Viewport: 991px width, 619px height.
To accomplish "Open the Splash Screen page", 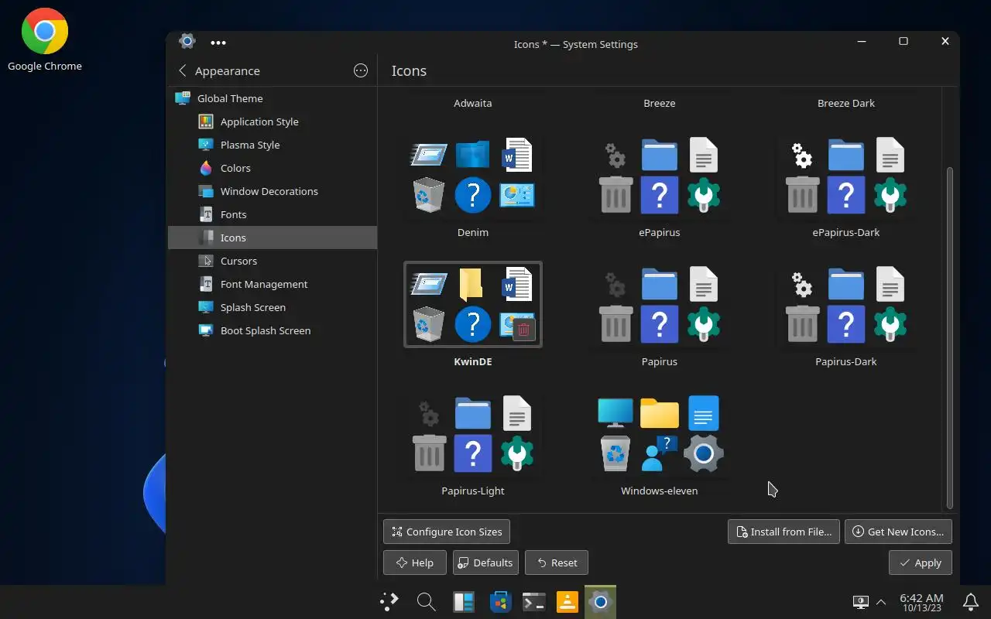I will click(273, 307).
